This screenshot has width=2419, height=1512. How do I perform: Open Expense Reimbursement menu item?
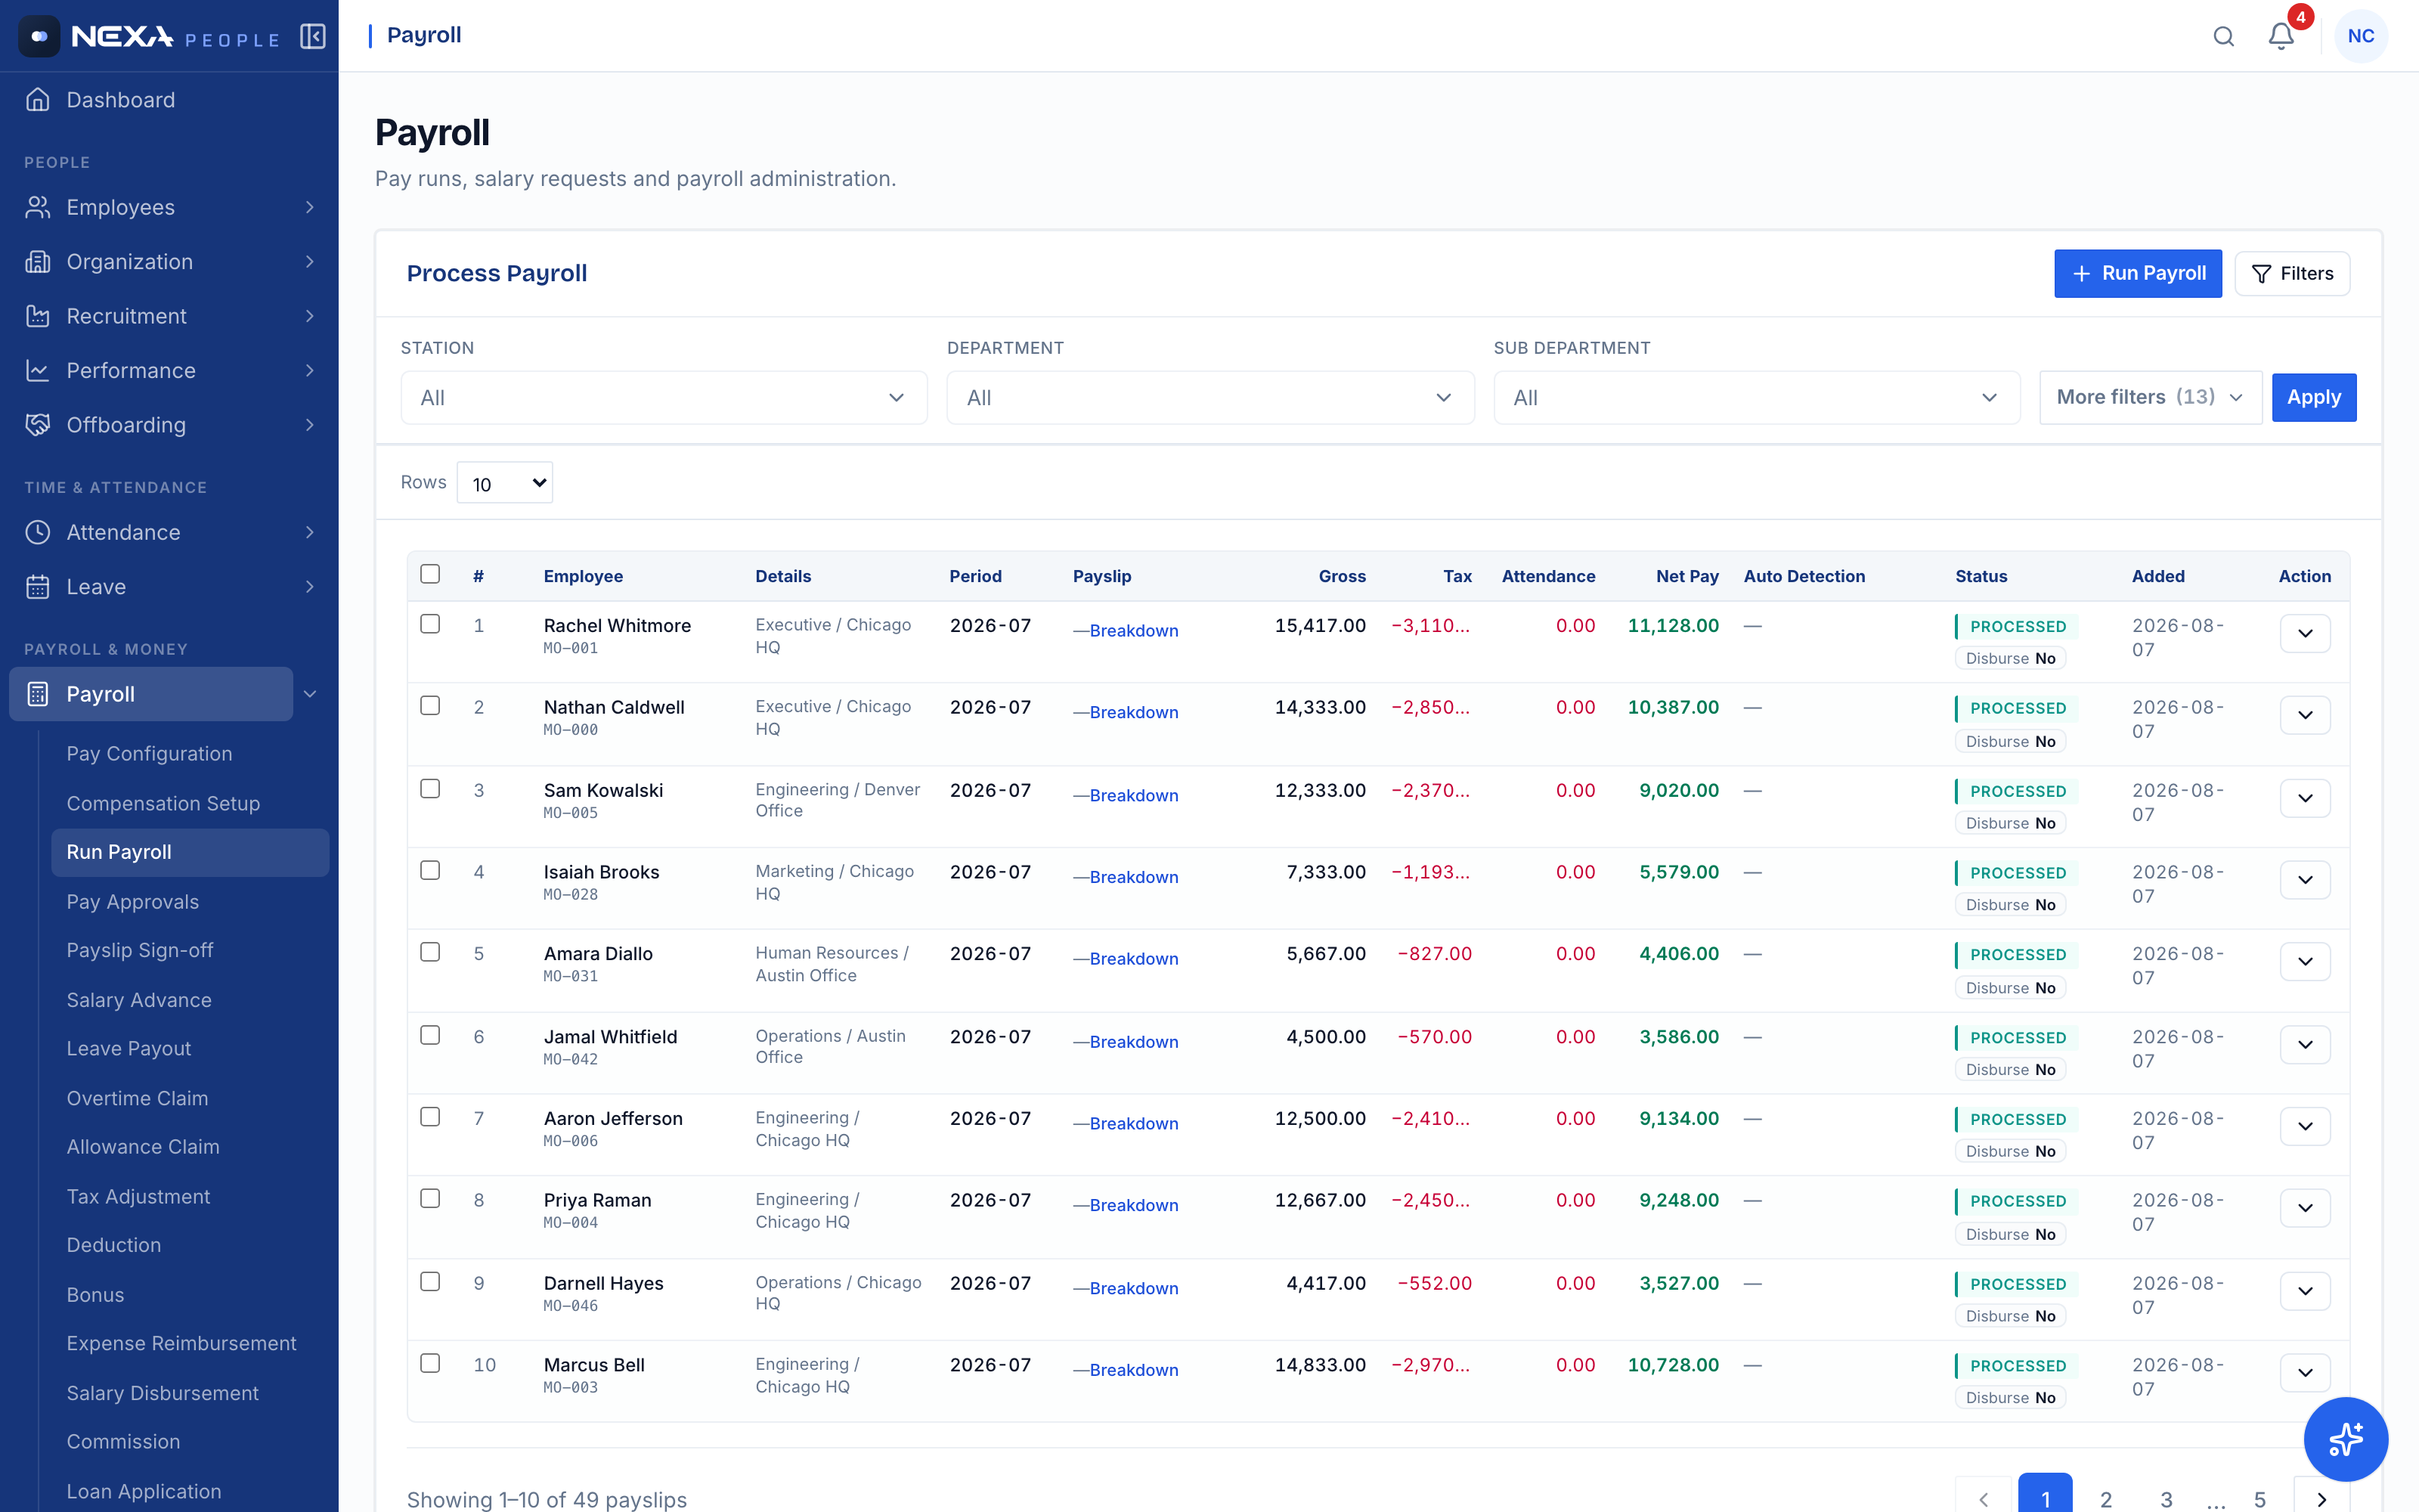181,1344
